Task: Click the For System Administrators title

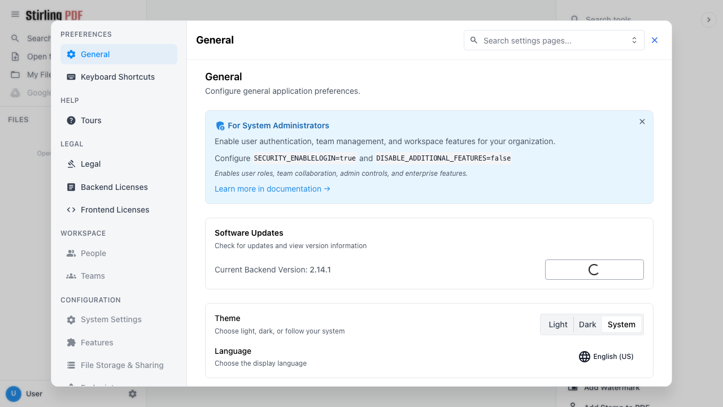Action: click(x=278, y=125)
